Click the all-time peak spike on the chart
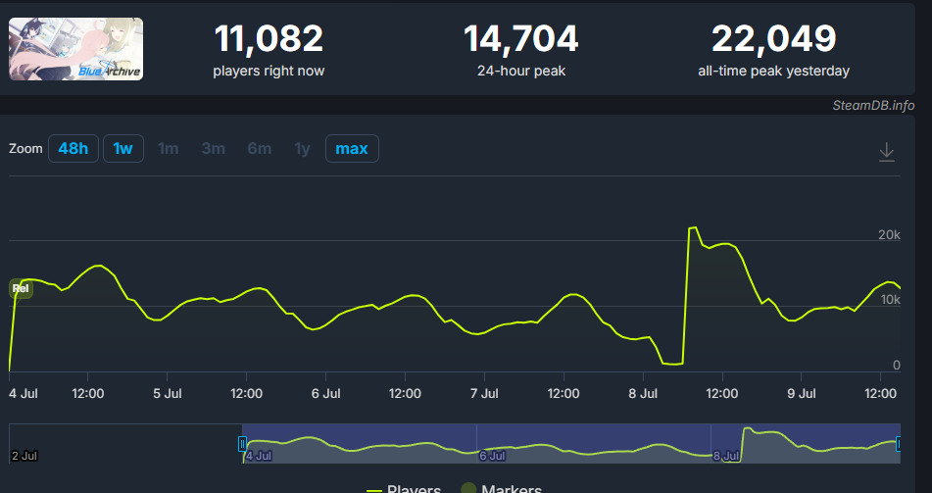The height and width of the screenshot is (493, 932). [693, 227]
